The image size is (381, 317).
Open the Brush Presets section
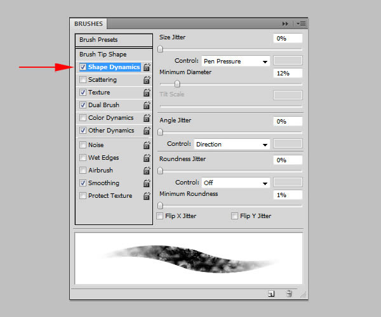click(x=114, y=40)
